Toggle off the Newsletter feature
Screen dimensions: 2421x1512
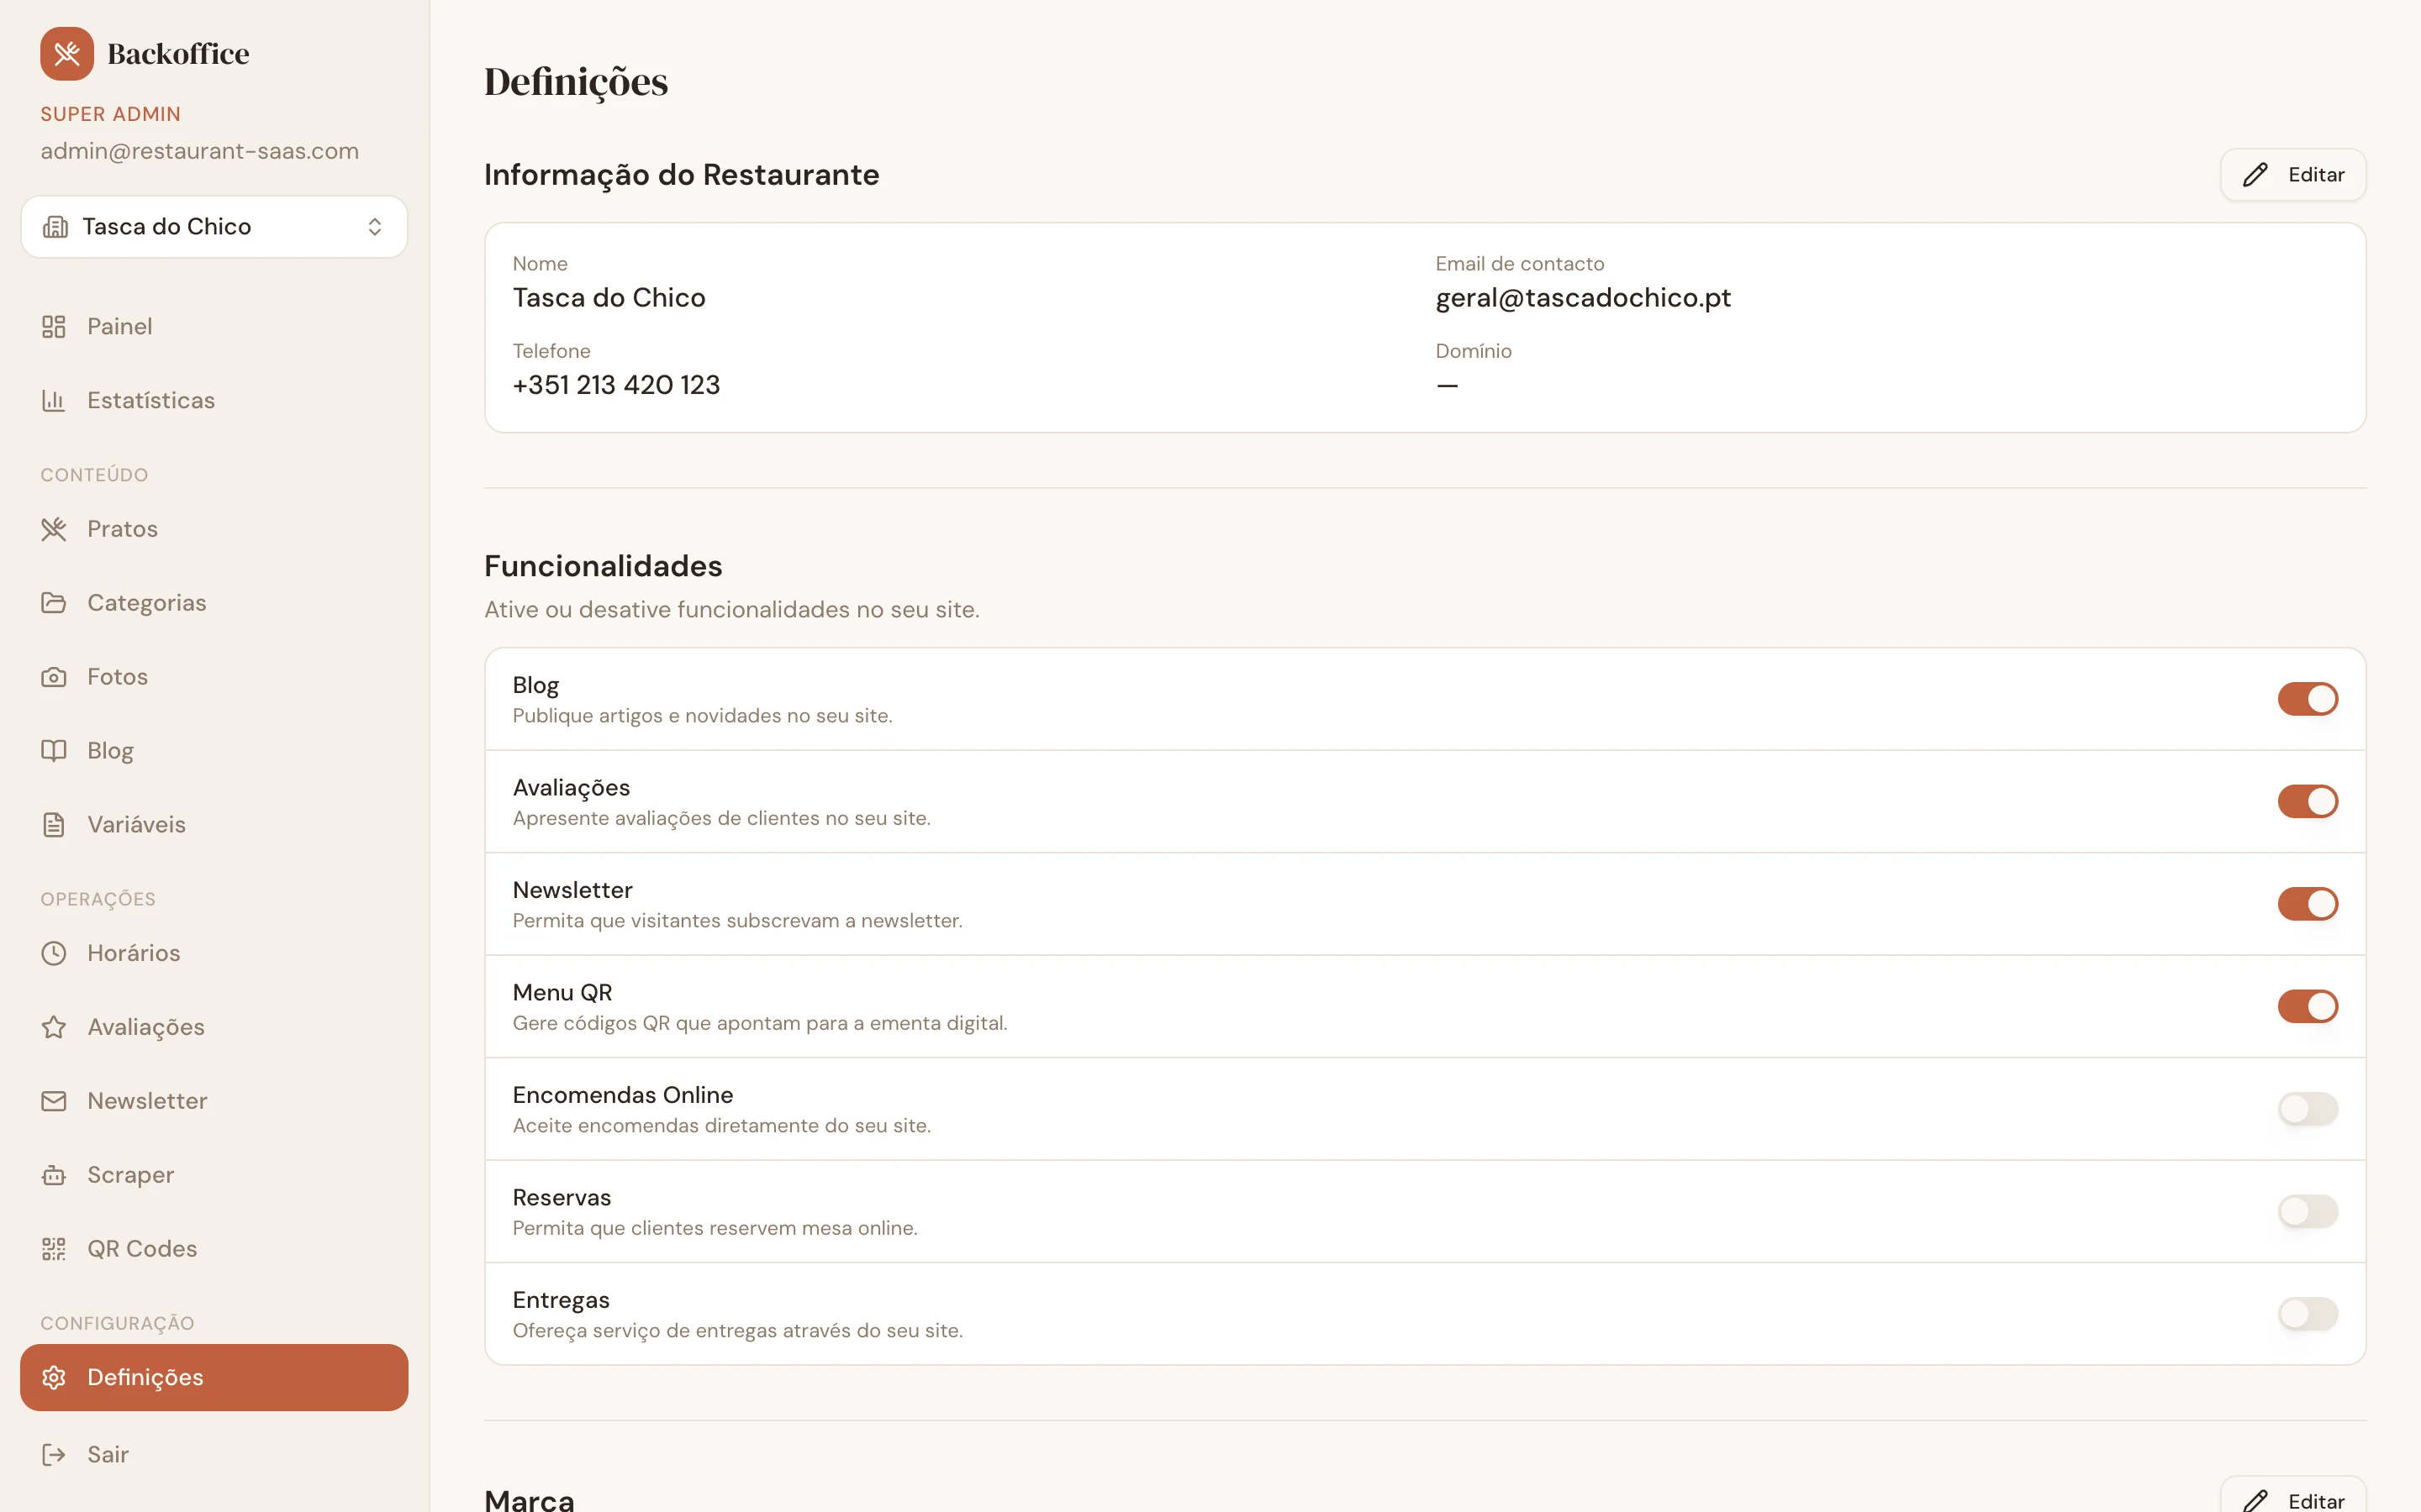tap(2308, 903)
